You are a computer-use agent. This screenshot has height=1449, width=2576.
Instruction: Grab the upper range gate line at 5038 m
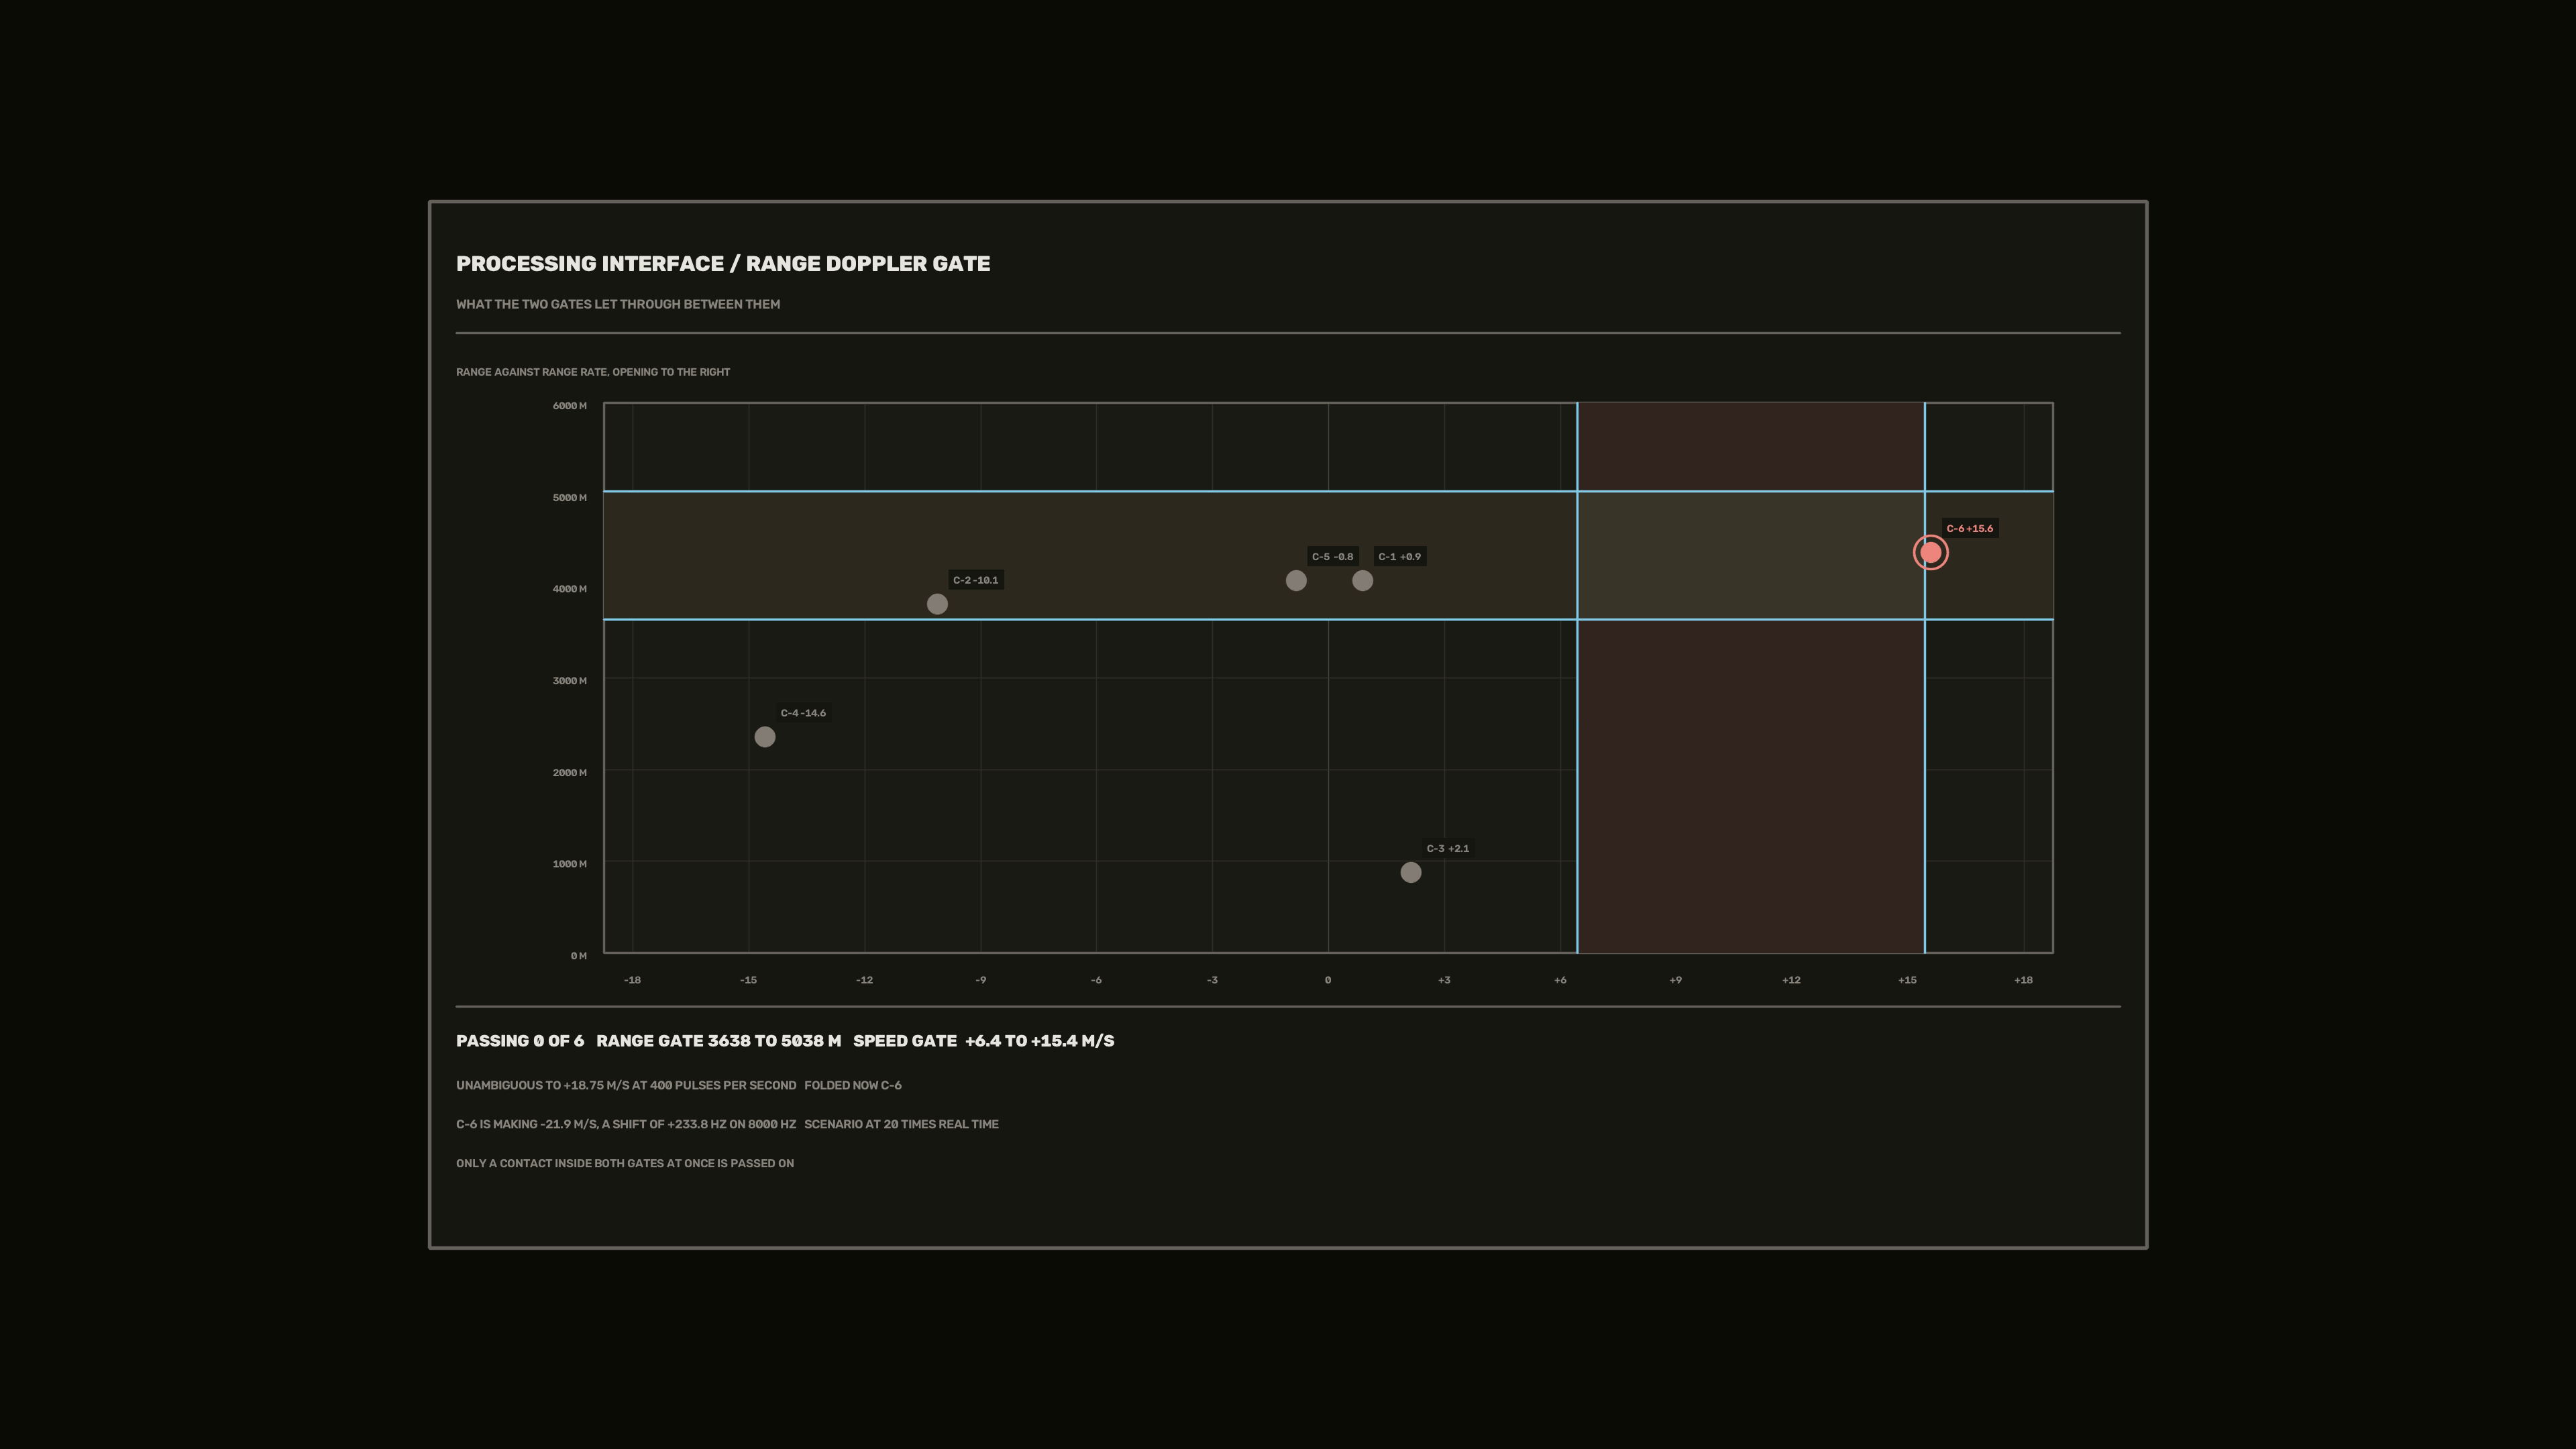point(1328,491)
